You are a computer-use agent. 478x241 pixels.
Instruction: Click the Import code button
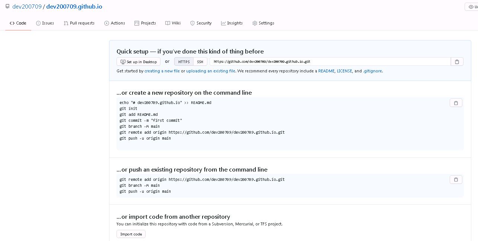[131, 234]
